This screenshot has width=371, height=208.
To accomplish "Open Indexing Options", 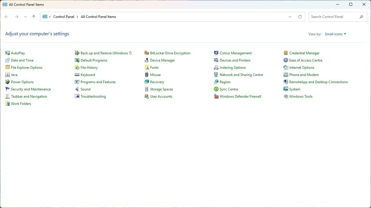I will coord(233,68).
